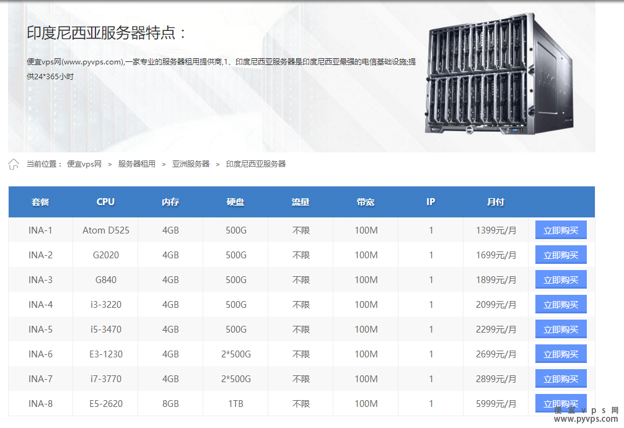Select the 8GB memory cell
This screenshot has width=624, height=428.
170,404
